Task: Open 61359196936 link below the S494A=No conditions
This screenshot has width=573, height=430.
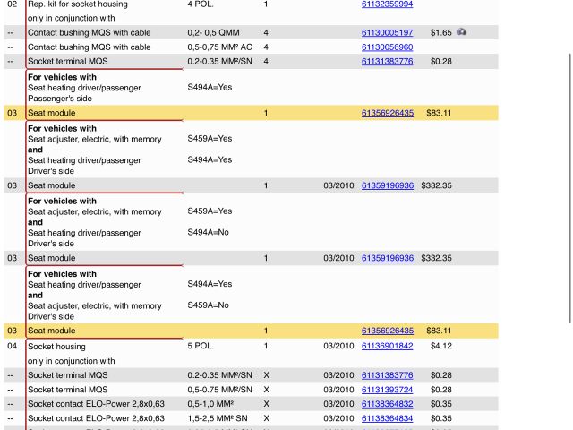Action: click(x=387, y=258)
